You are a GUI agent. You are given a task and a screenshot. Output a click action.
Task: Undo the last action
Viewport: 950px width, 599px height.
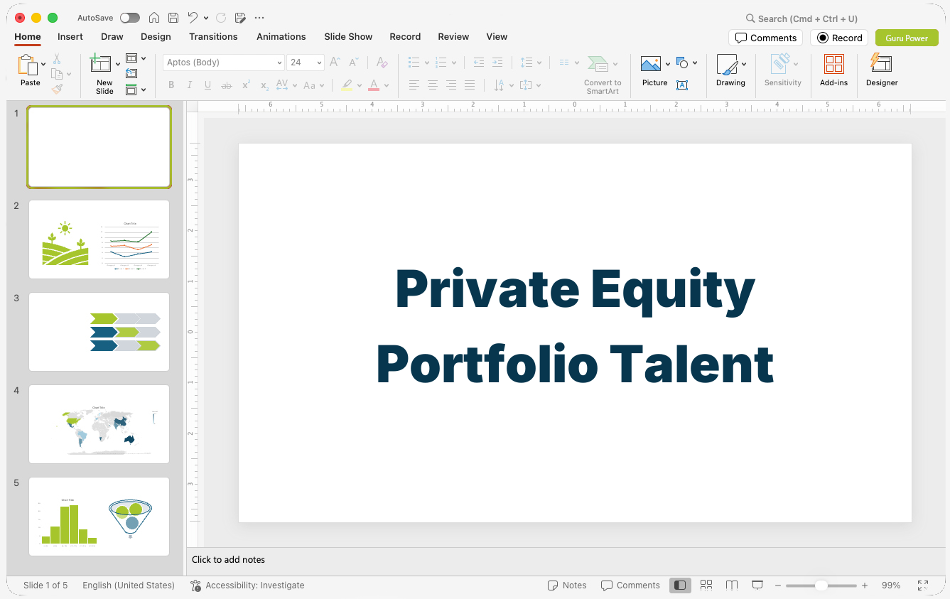[x=193, y=18]
